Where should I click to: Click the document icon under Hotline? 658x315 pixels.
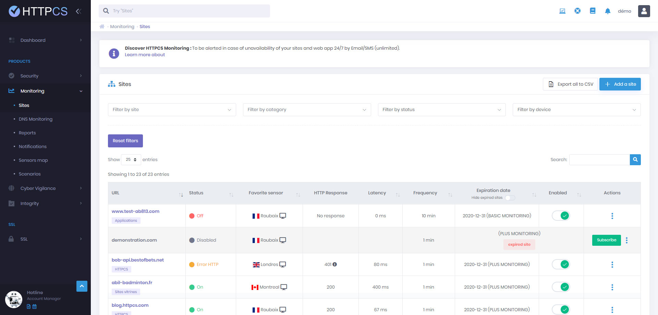[x=29, y=306]
